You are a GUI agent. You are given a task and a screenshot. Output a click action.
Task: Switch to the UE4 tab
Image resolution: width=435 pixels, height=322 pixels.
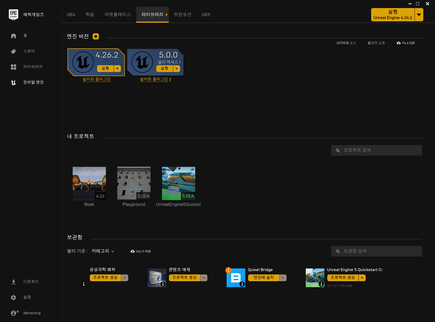tap(71, 15)
